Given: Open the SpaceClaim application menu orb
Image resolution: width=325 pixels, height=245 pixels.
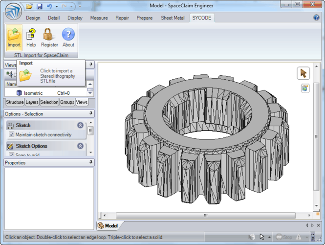Looking at the screenshot, I should pos(13,11).
